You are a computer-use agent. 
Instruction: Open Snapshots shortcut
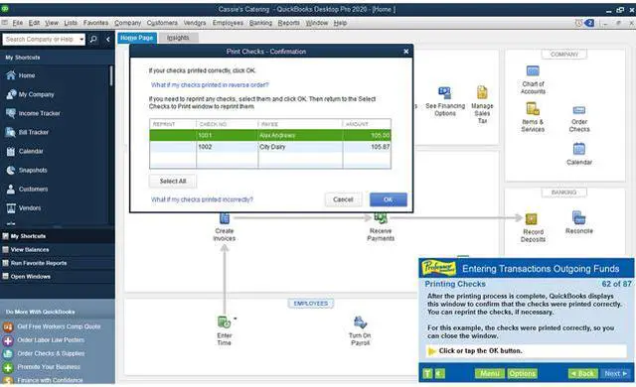(x=27, y=170)
